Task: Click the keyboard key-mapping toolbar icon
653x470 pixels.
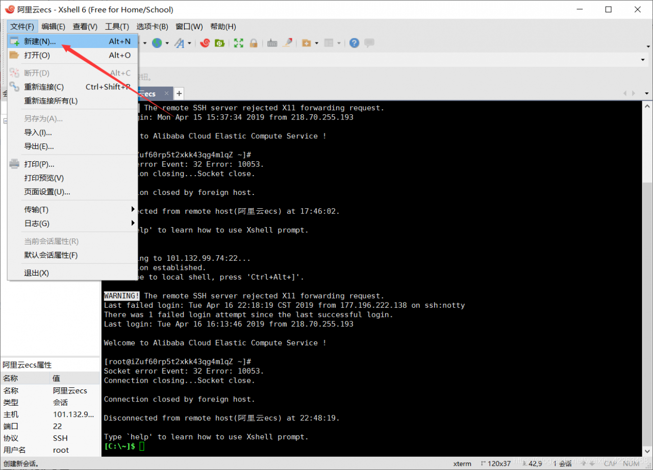Action: (272, 43)
